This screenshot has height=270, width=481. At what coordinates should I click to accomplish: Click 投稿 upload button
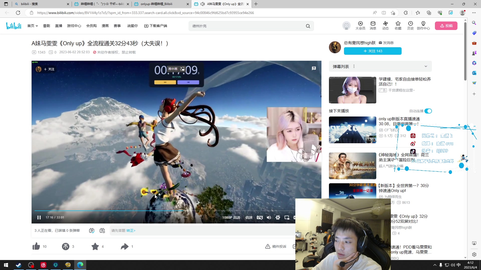pyautogui.click(x=446, y=26)
